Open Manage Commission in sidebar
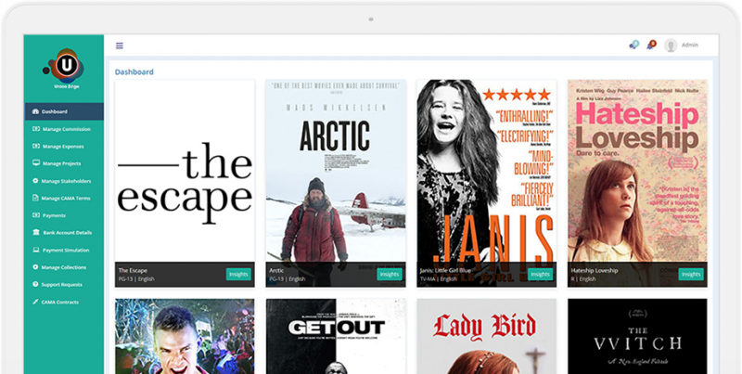The height and width of the screenshot is (374, 742). coord(66,129)
